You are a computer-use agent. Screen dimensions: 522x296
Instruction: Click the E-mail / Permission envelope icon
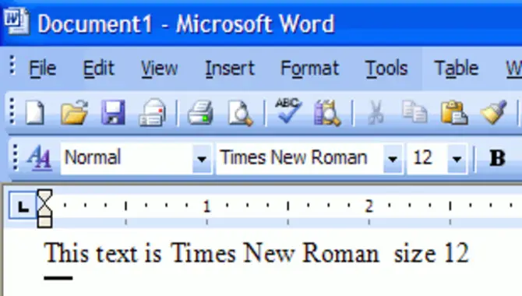tap(153, 112)
